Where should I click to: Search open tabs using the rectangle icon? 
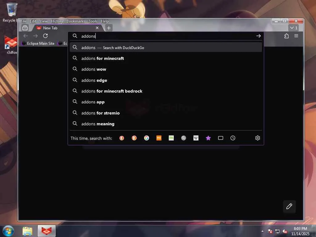(220, 138)
